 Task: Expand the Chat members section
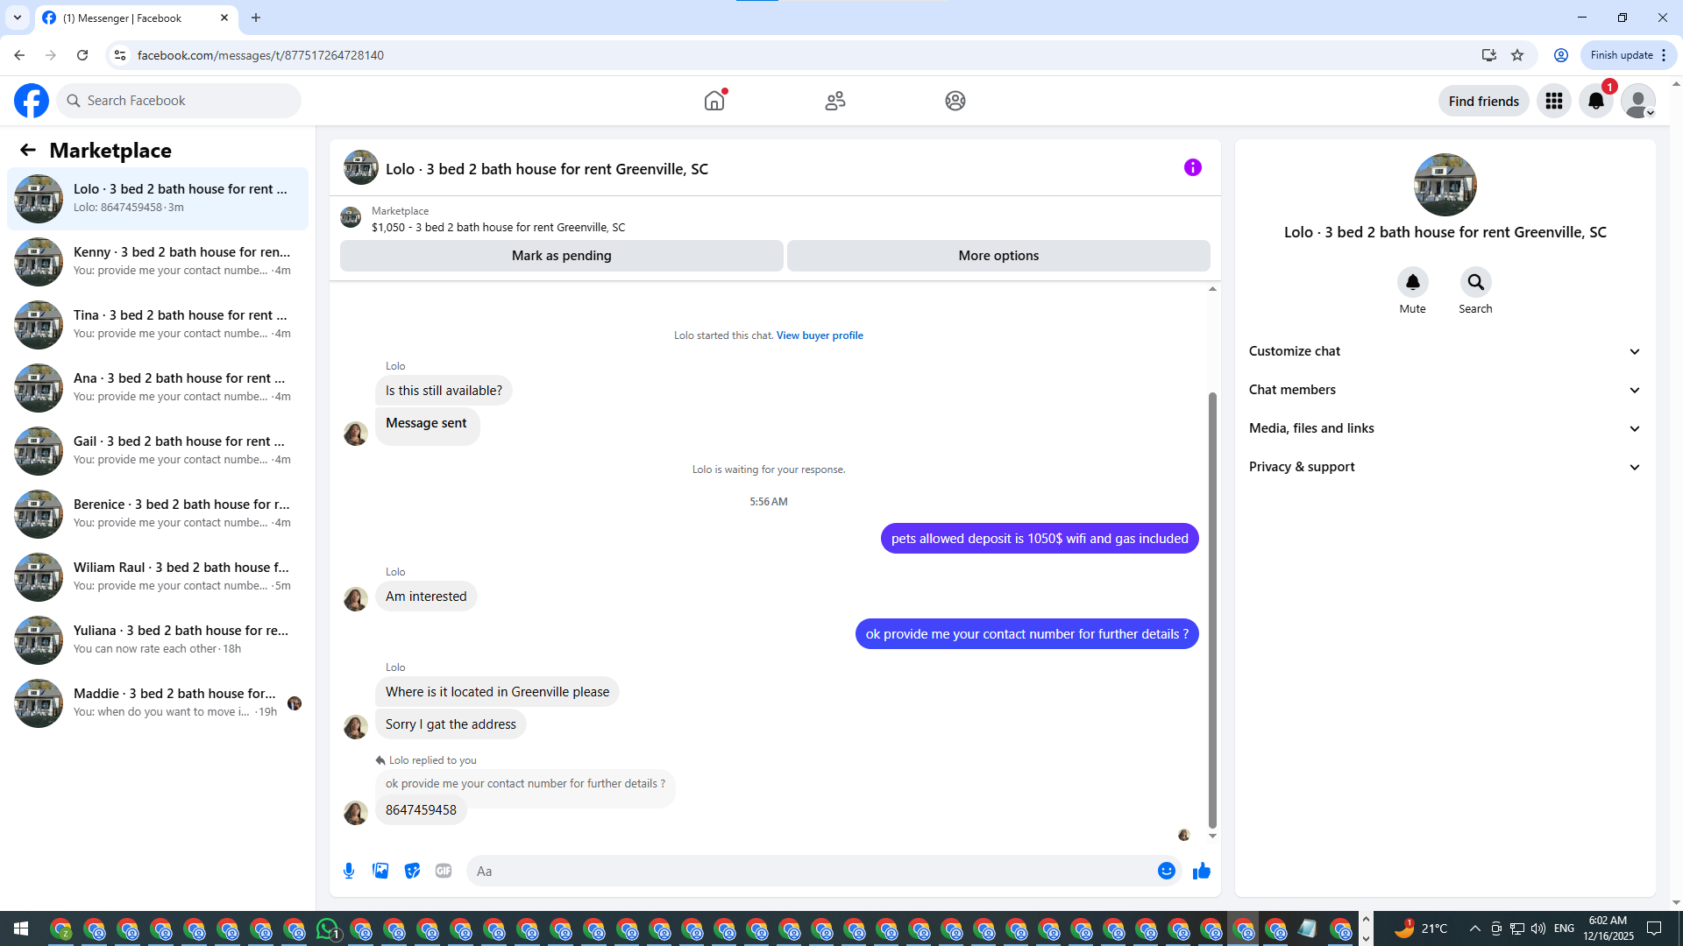[1445, 390]
